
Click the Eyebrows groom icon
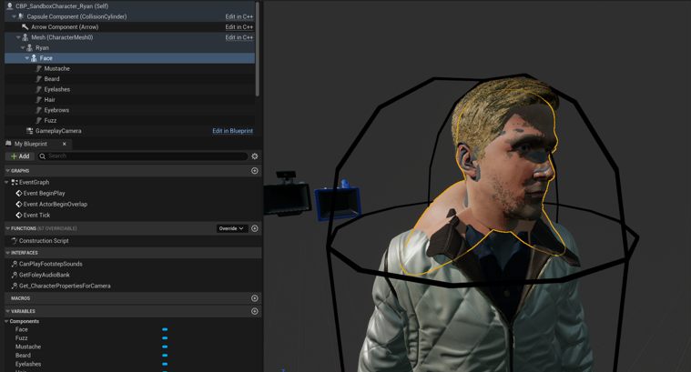[39, 110]
